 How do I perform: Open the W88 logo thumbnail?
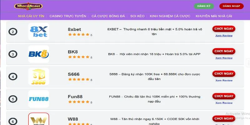[x=39, y=119]
